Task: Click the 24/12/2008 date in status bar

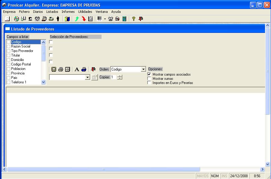Action: [239, 176]
